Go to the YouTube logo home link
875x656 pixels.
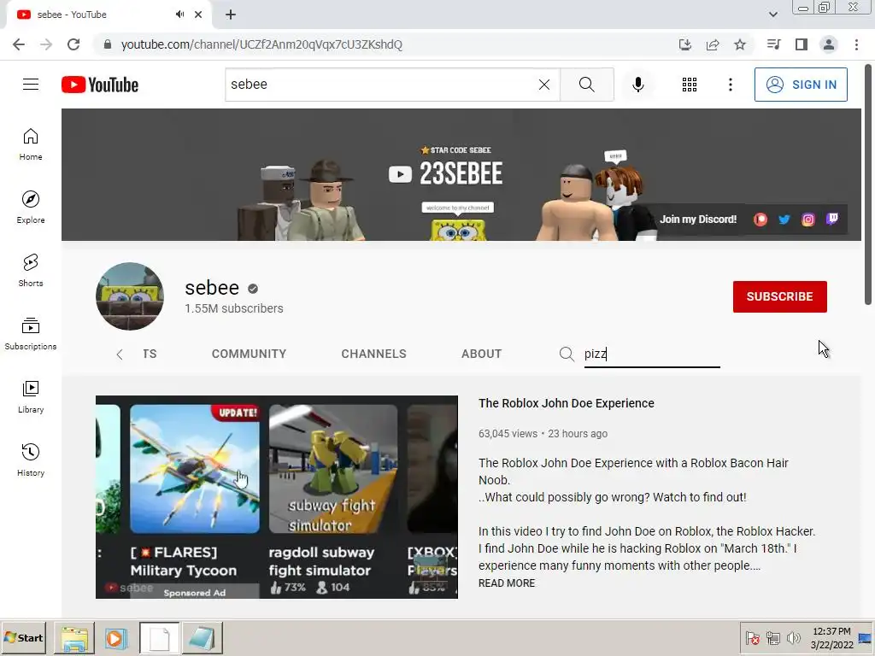[100, 85]
